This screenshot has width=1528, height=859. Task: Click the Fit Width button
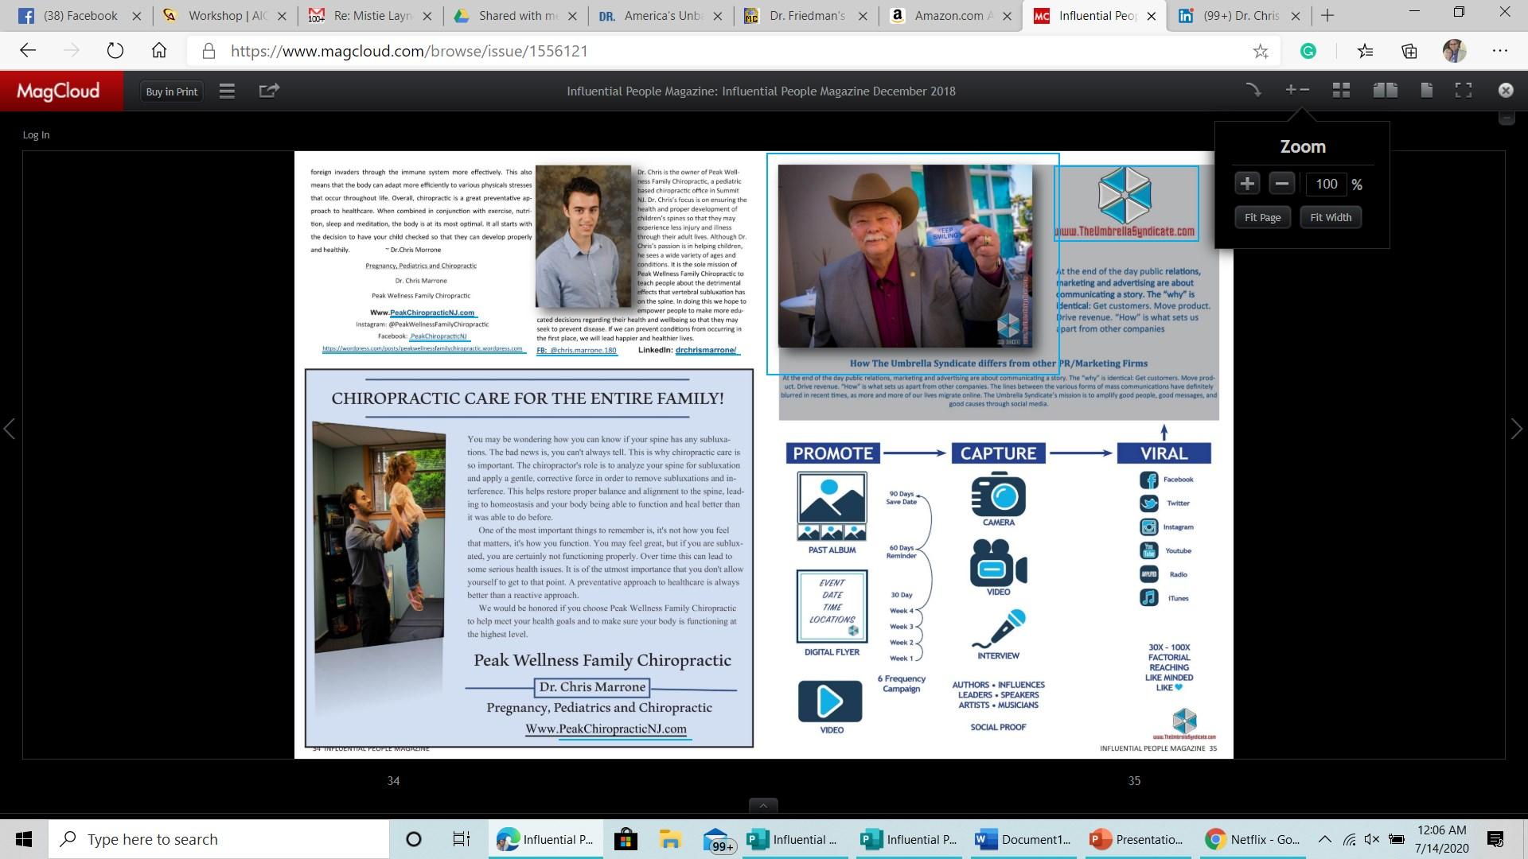tap(1331, 217)
